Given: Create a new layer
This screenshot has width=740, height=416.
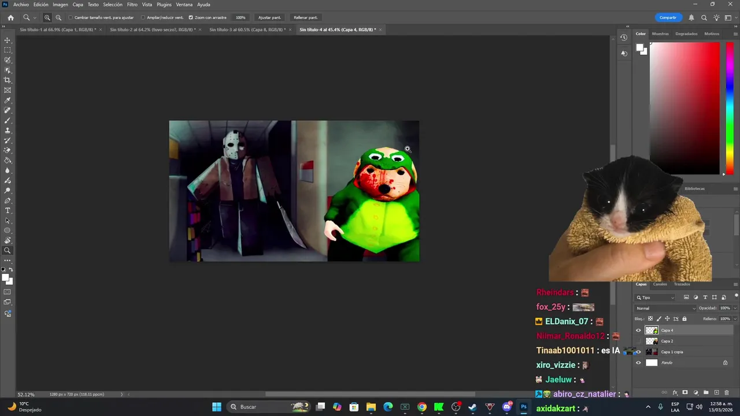Looking at the screenshot, I should click(716, 392).
